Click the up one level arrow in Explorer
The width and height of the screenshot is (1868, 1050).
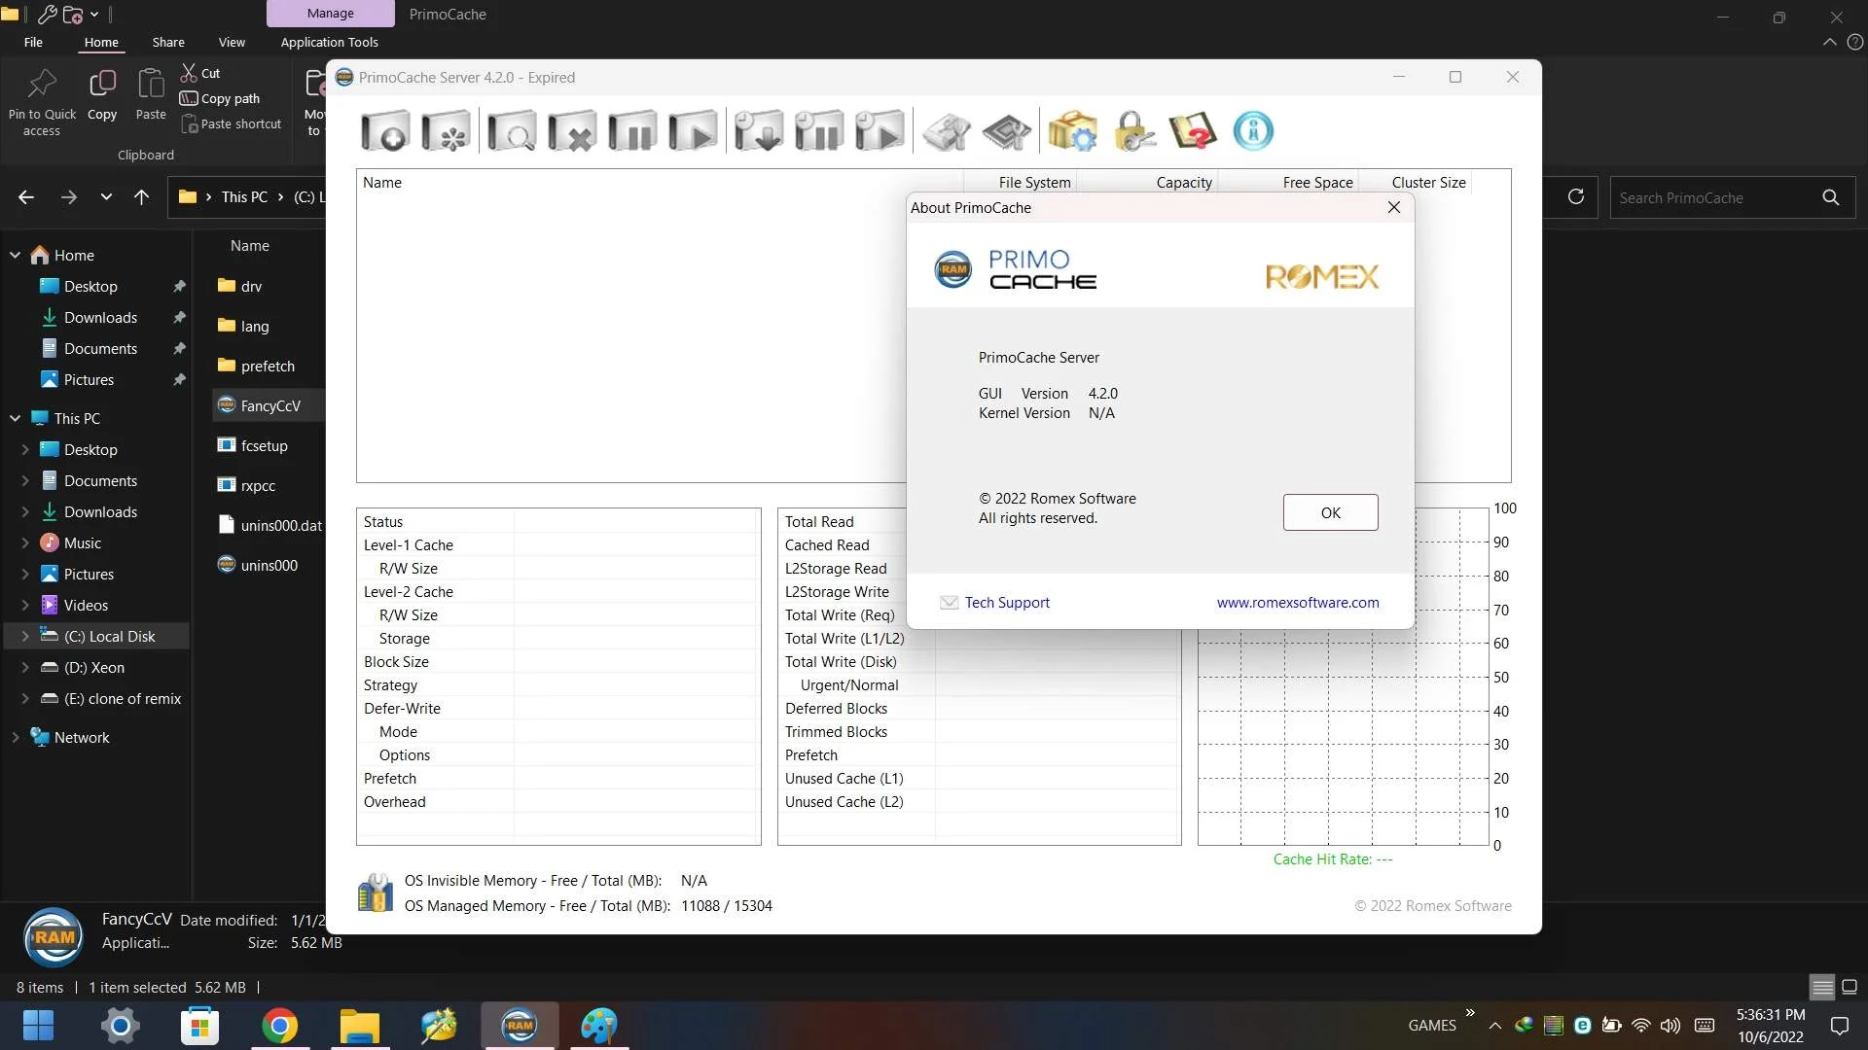pos(141,196)
